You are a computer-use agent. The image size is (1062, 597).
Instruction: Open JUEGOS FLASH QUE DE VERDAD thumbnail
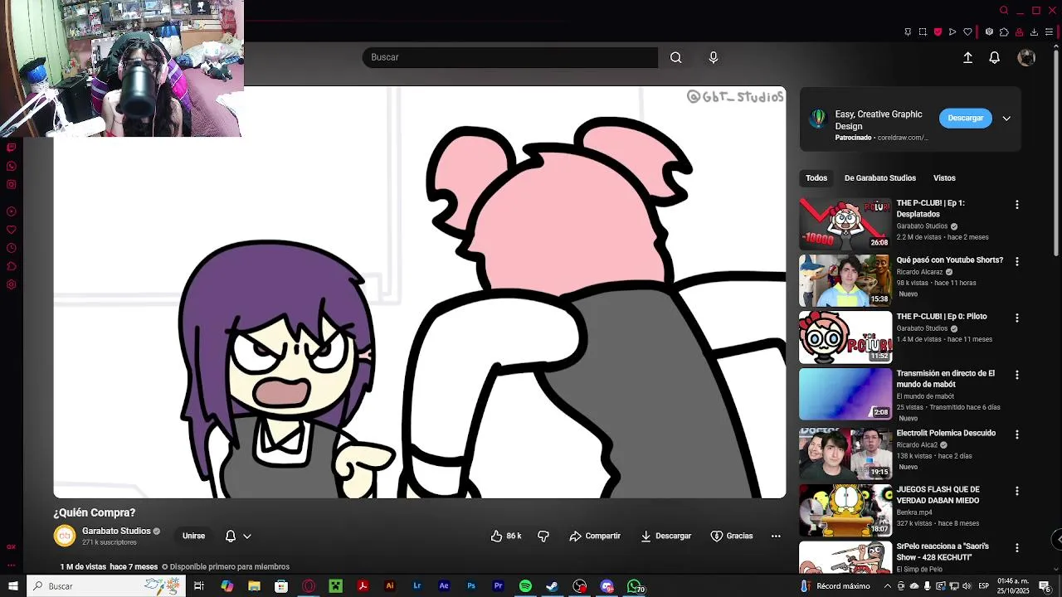(845, 511)
